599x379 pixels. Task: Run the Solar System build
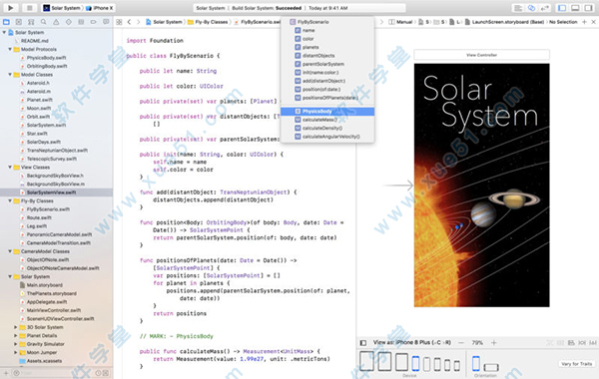[x=11, y=8]
